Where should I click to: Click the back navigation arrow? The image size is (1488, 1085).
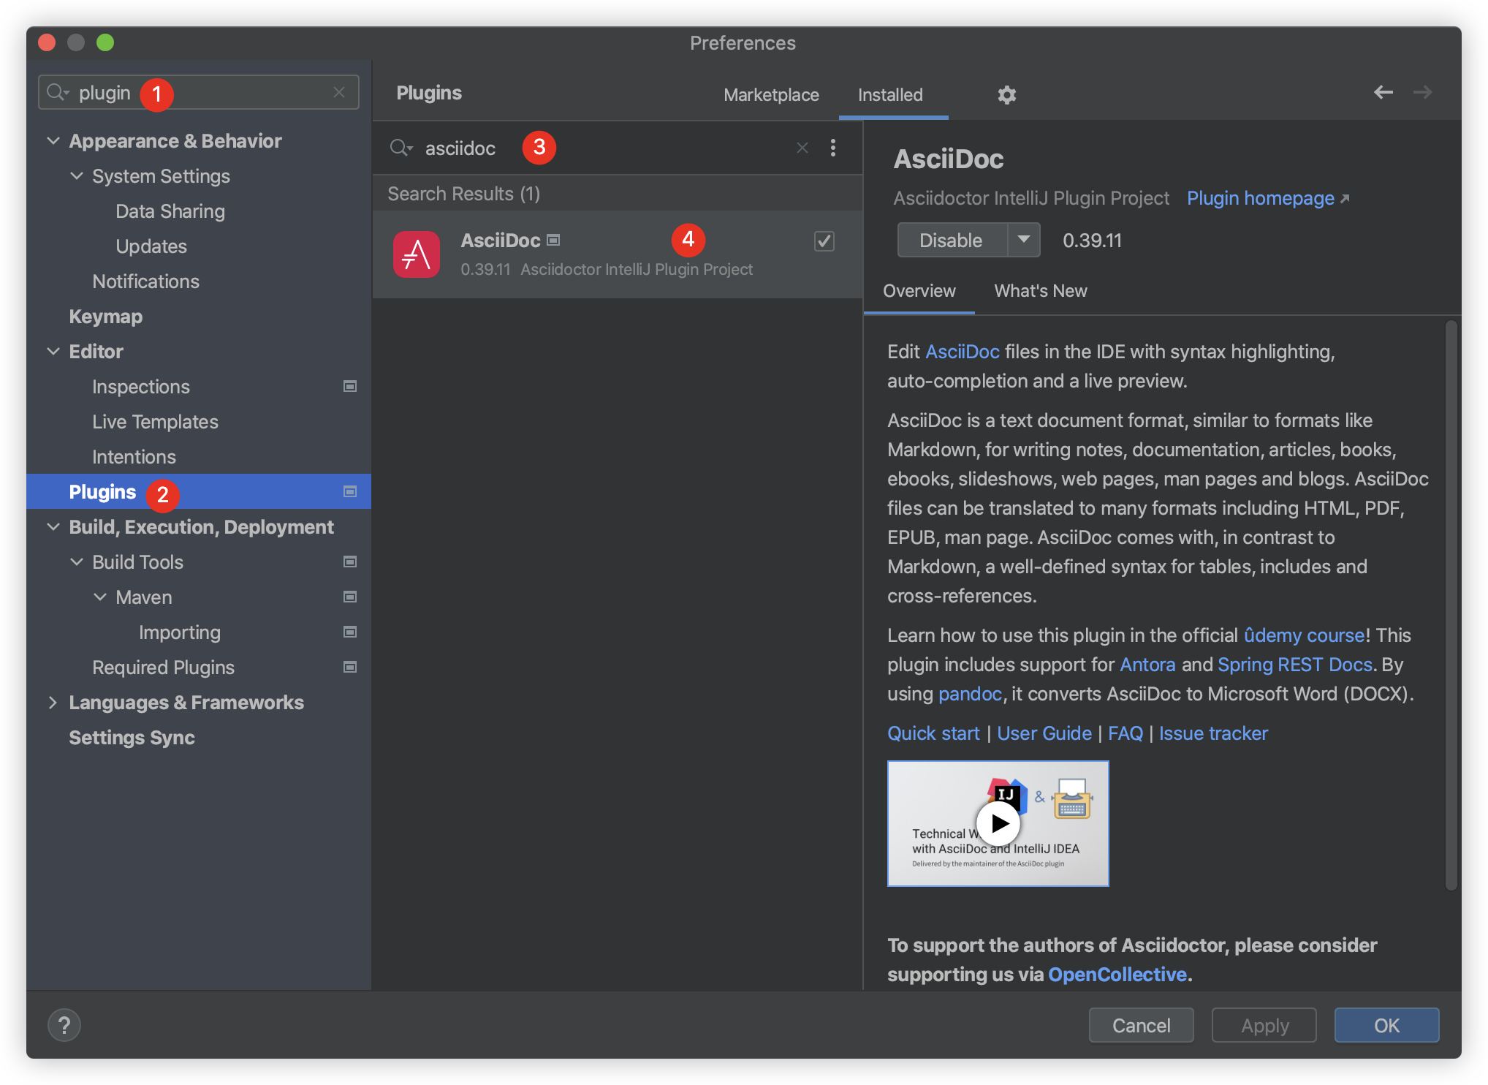(1383, 93)
